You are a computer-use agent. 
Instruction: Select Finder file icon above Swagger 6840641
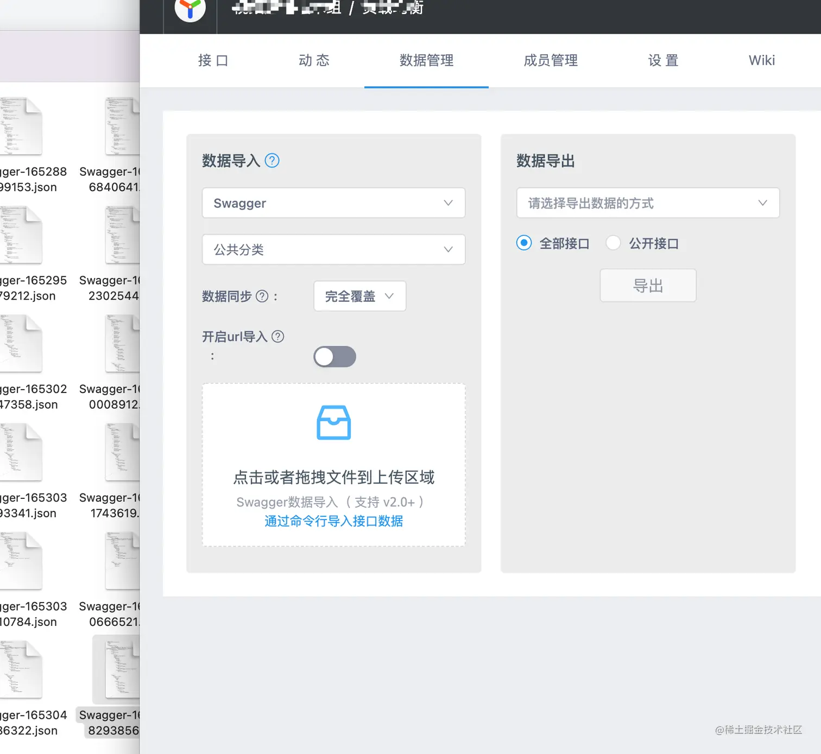coord(123,126)
